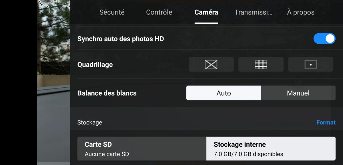Open the Transmission tab
The image size is (343, 165).
pyautogui.click(x=254, y=12)
